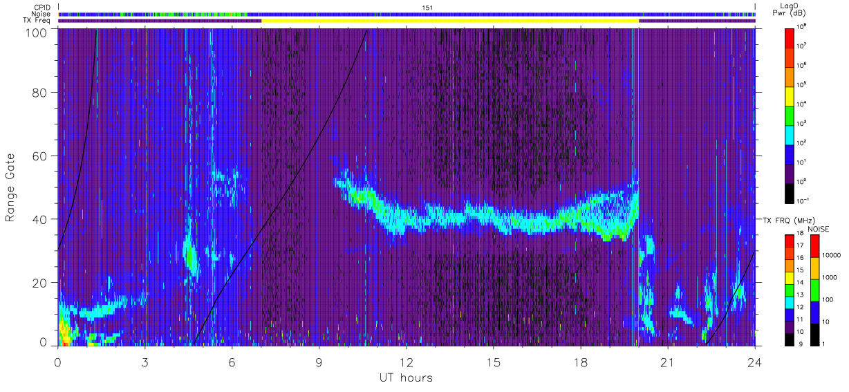Click the cyan swatch in TX FRQ color bar
Viewport: 849px width, 392px height.
point(790,303)
